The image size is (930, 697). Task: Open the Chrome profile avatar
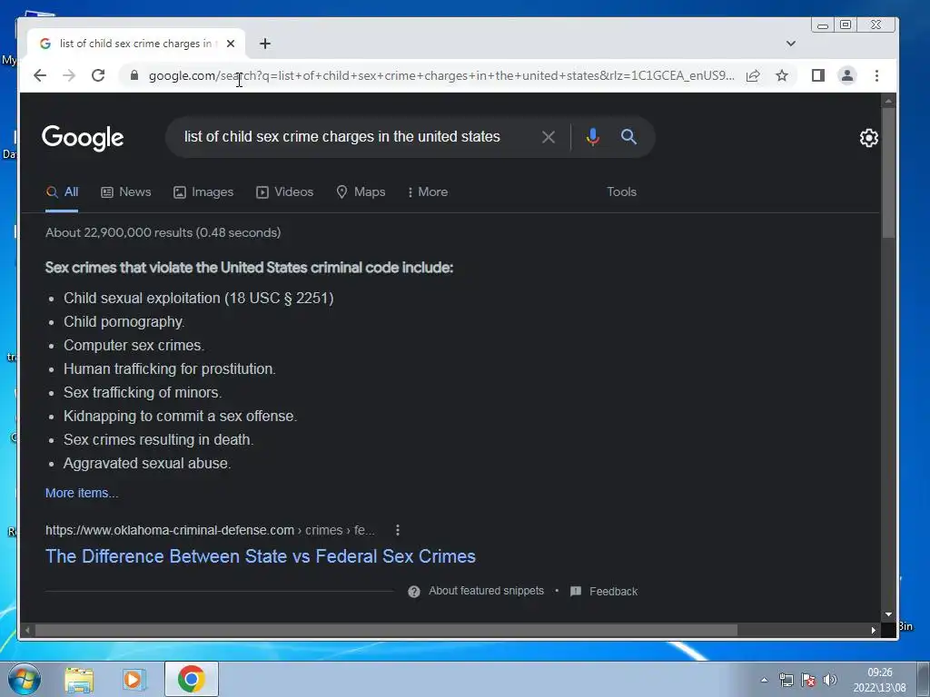tap(847, 75)
